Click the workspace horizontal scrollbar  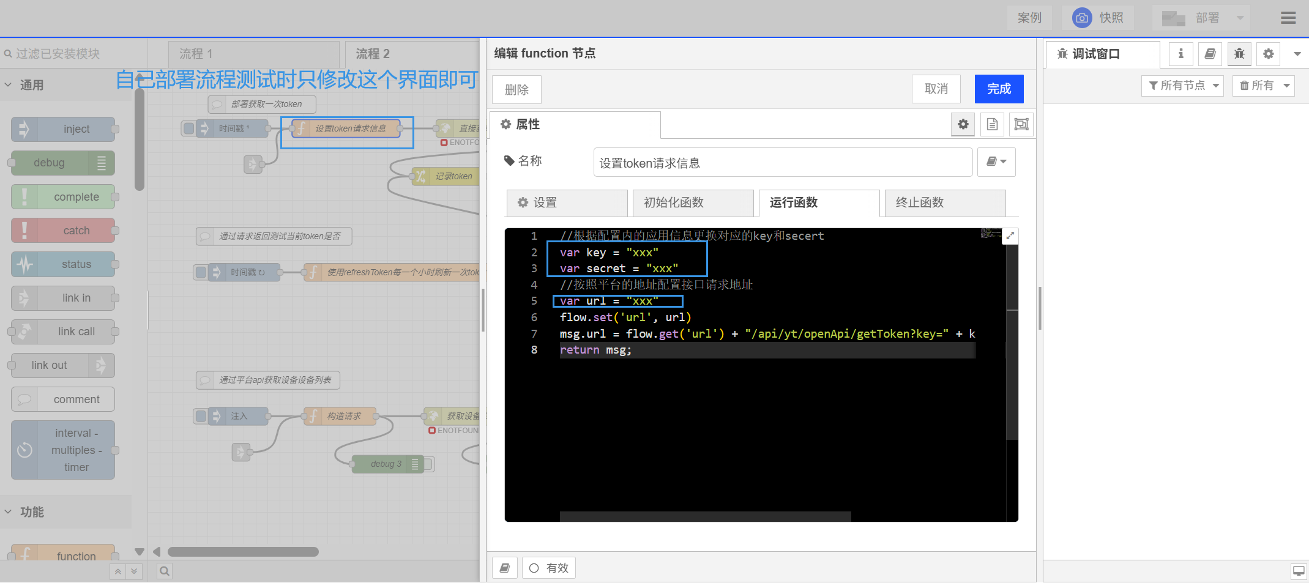click(244, 552)
